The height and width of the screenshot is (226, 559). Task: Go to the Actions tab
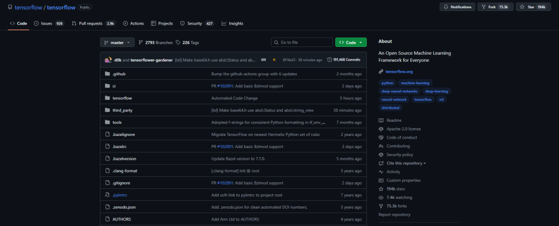tap(133, 23)
